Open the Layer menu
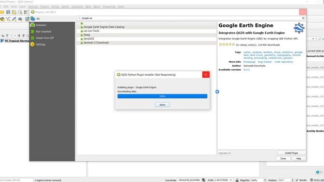Screen dimensions: 324x182 coord(22,7)
